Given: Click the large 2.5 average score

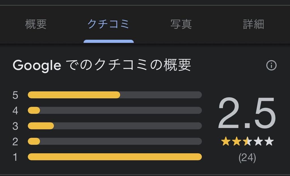Looking at the screenshot, I should coord(247,114).
